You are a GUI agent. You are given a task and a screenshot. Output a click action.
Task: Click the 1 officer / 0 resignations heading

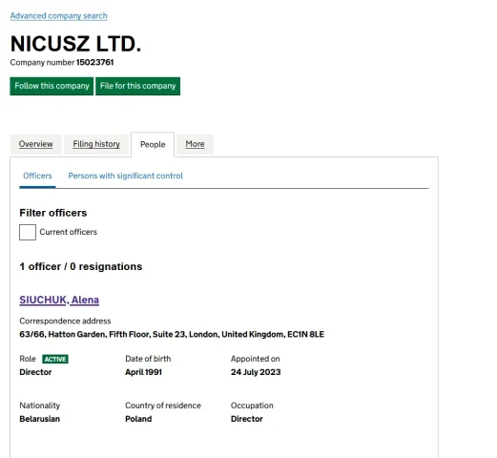tap(81, 266)
